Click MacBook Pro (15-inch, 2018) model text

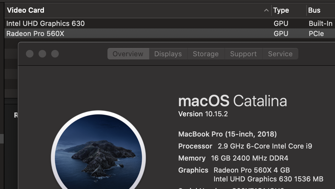pyautogui.click(x=228, y=134)
